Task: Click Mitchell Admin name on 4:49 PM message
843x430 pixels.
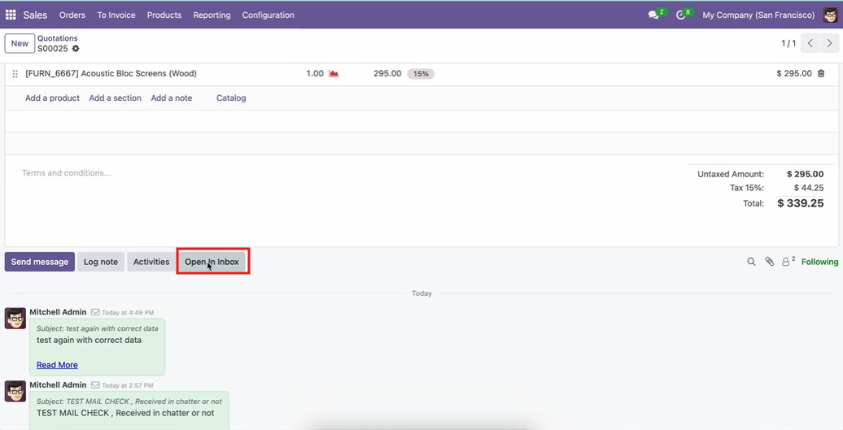Action: click(x=58, y=312)
